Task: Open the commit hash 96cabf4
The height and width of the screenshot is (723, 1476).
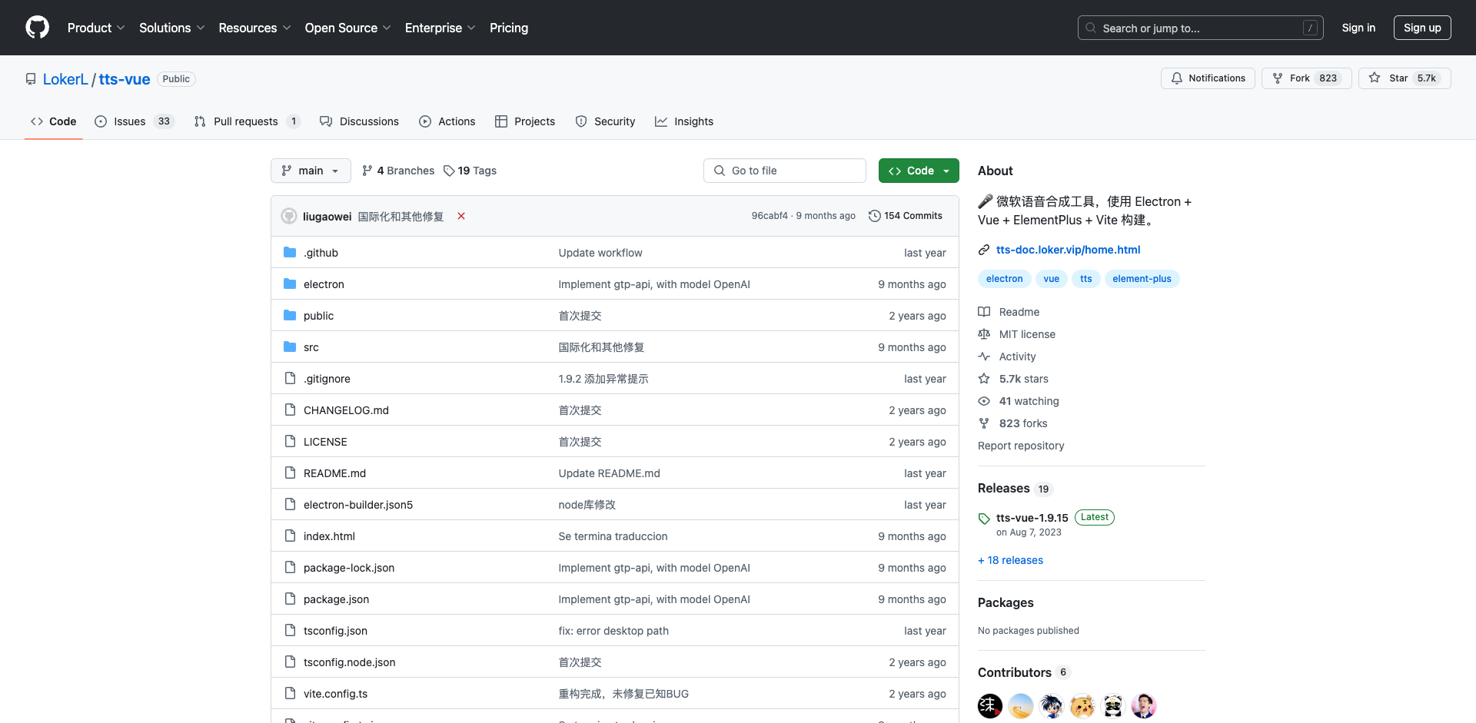Action: [770, 216]
